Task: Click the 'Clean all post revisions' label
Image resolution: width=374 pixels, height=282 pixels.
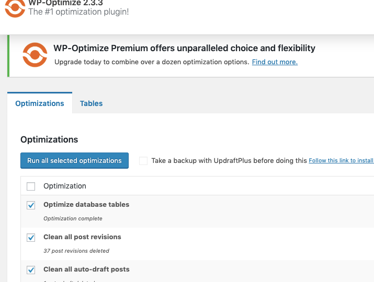Action: [x=82, y=237]
